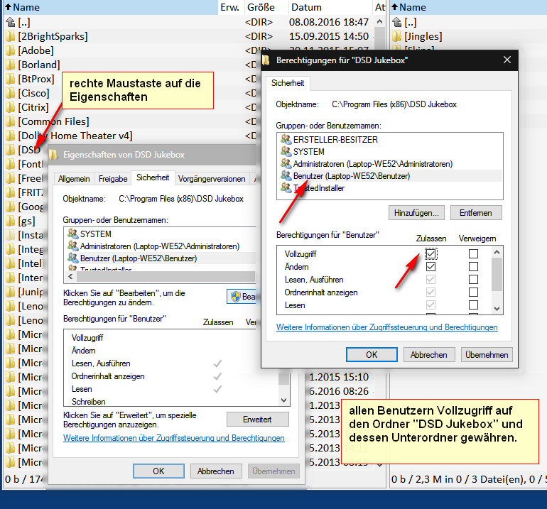This screenshot has width=547, height=509.
Task: Close the Berechtigungen für DSD Jukebox dialog
Action: 507,60
